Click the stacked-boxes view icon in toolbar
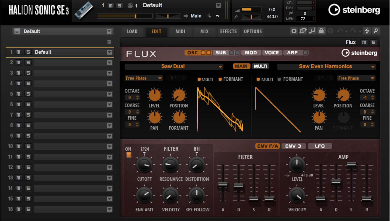390x221 pixels. click(303, 31)
